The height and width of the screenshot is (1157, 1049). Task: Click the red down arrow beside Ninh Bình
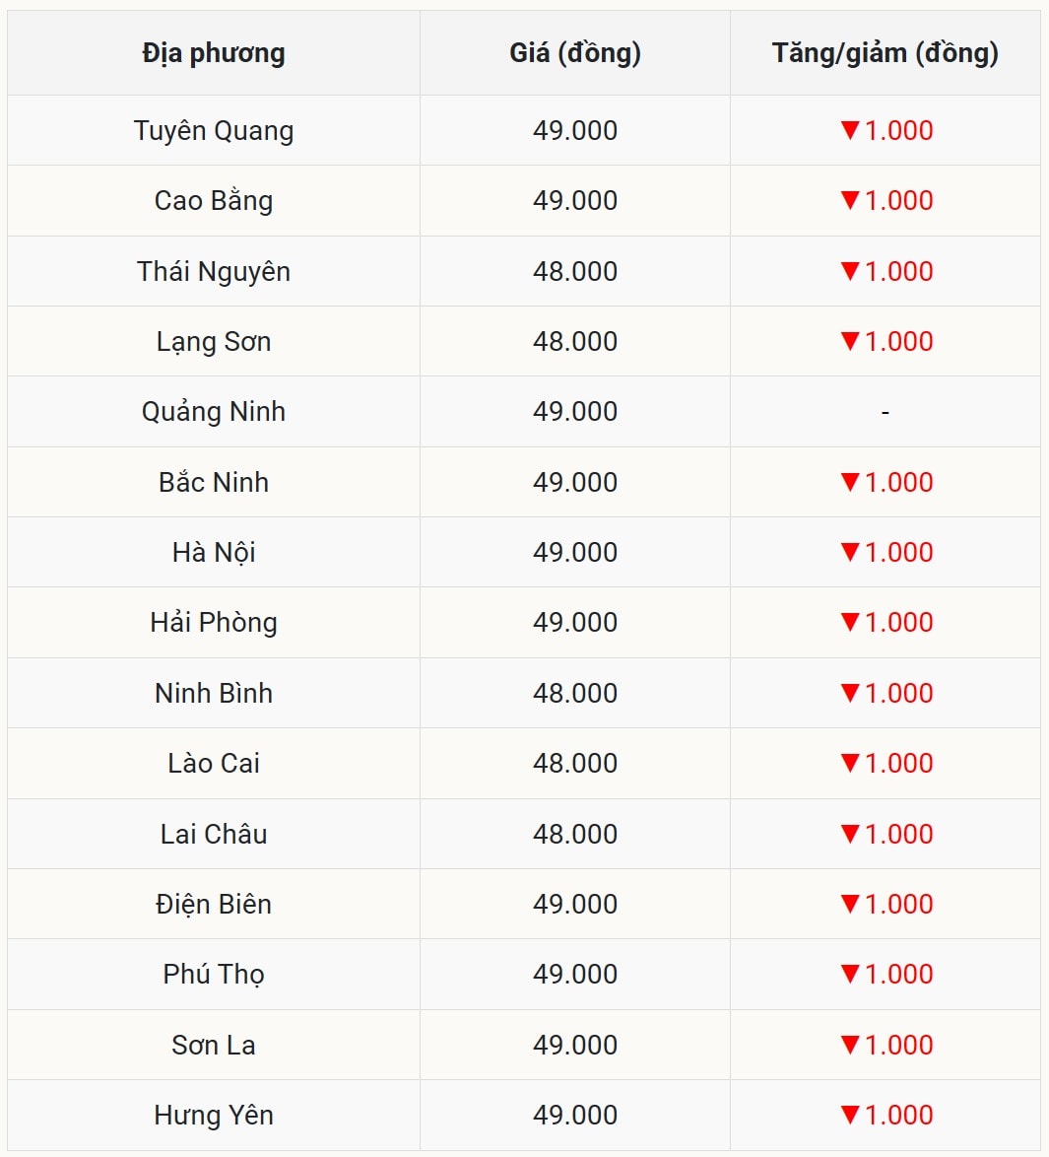850,693
